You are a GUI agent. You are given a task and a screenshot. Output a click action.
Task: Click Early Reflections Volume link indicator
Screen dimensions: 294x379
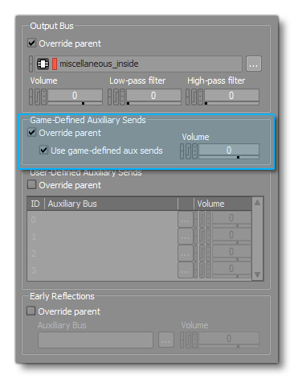tap(182, 340)
